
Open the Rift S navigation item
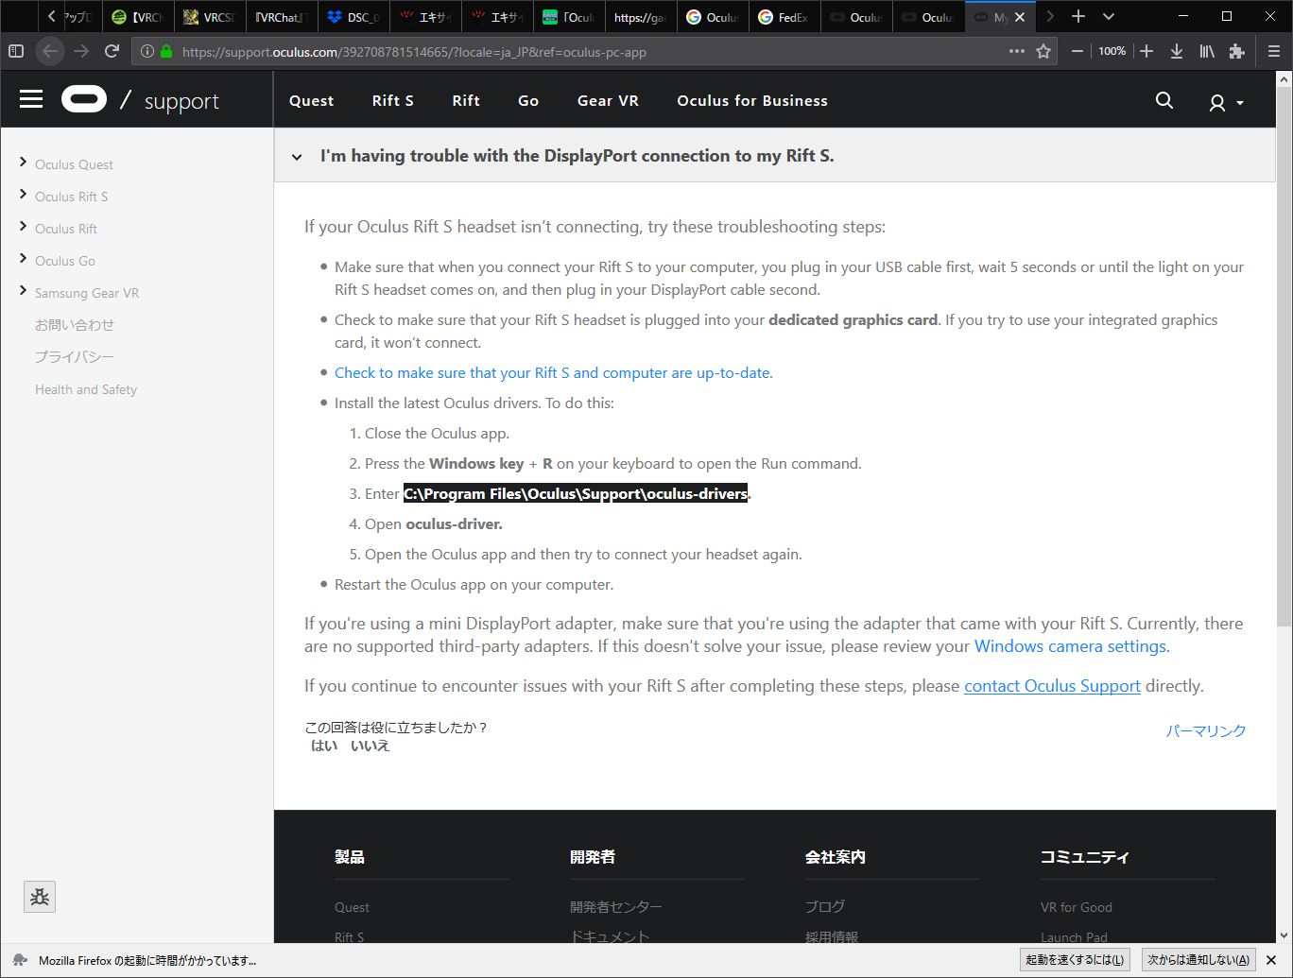393,100
